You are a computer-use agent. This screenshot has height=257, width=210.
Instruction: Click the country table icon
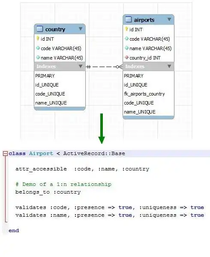[40, 29]
